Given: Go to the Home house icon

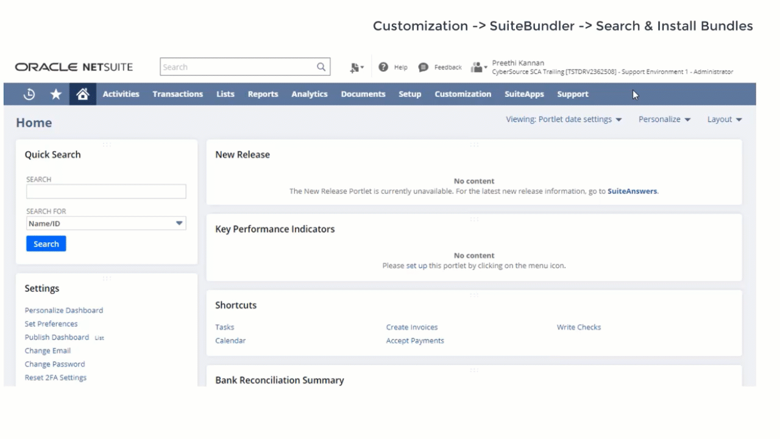Looking at the screenshot, I should 83,94.
